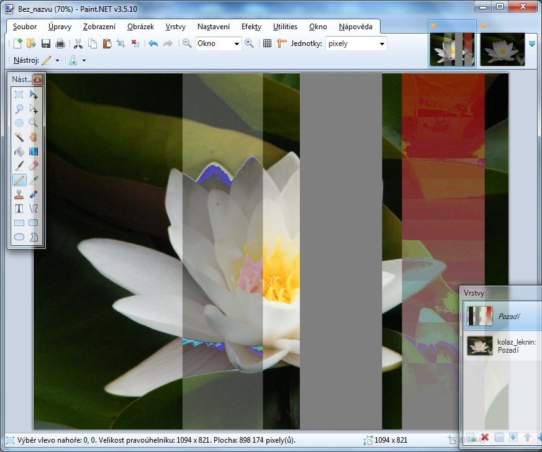Open the Úpravy menu

tap(60, 27)
